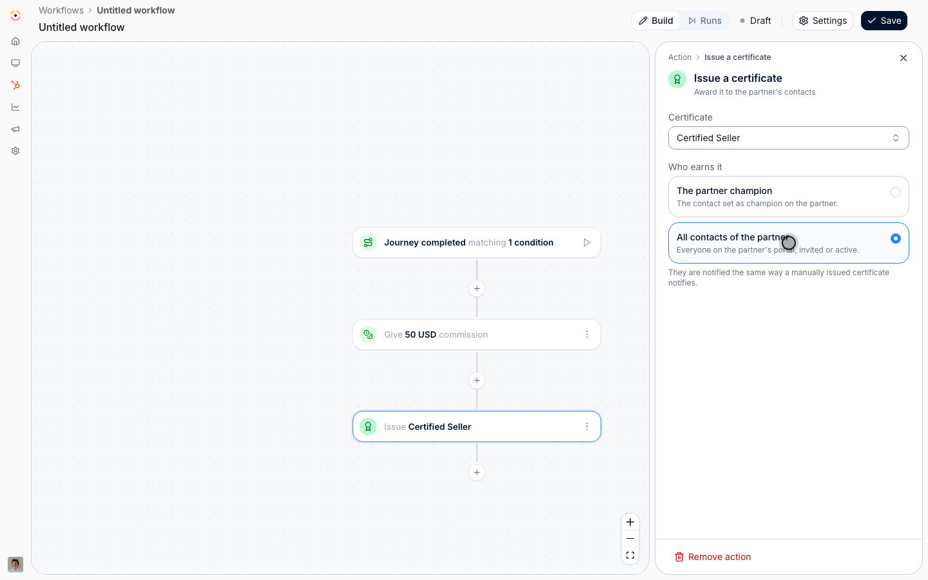Switch to the Runs tab
The image size is (928, 580).
coord(704,21)
